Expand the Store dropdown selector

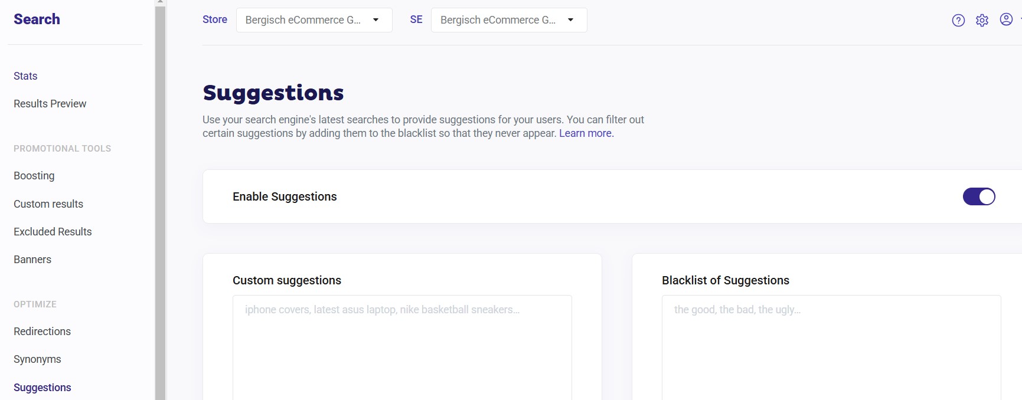[x=314, y=20]
